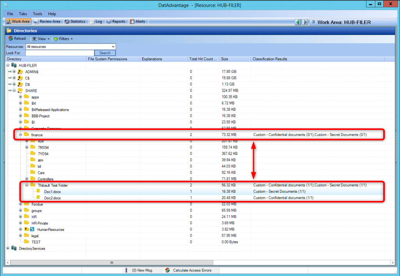
Task: Click the Doc2.docx file icon
Action: [38, 197]
